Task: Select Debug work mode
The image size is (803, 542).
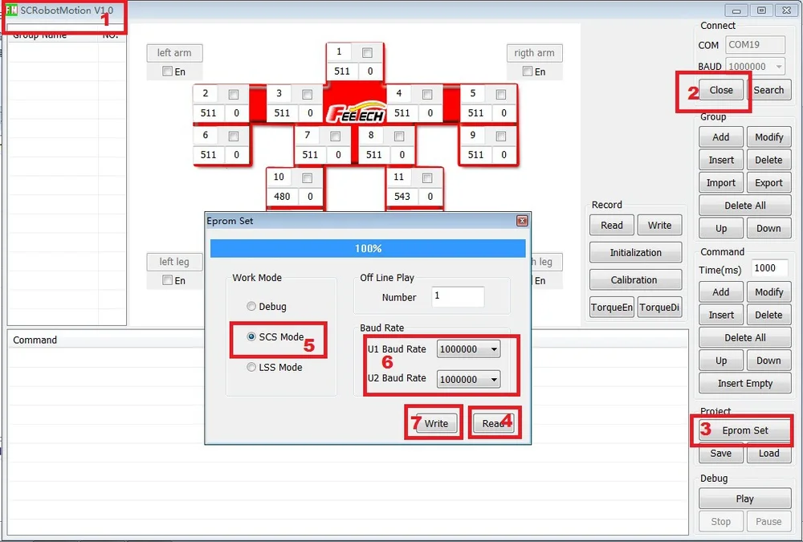Action: coord(251,307)
